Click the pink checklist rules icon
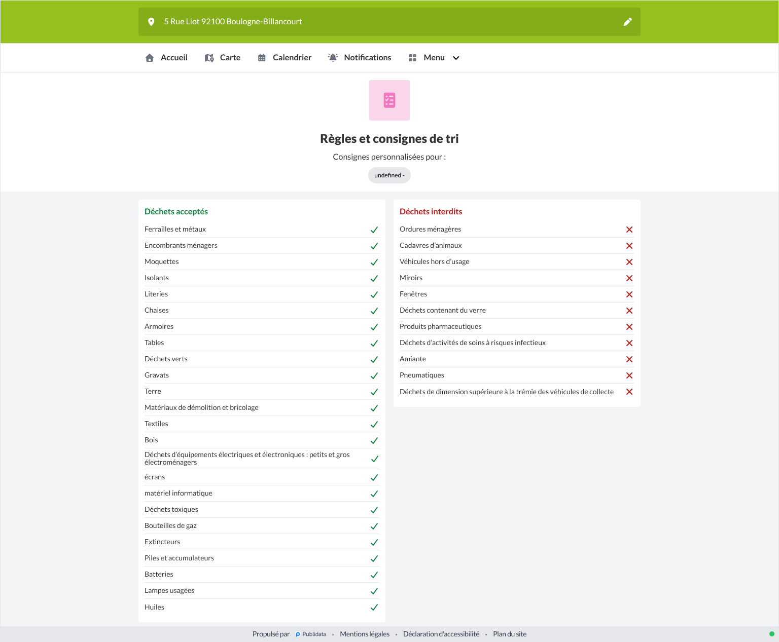The width and height of the screenshot is (779, 642). [389, 100]
